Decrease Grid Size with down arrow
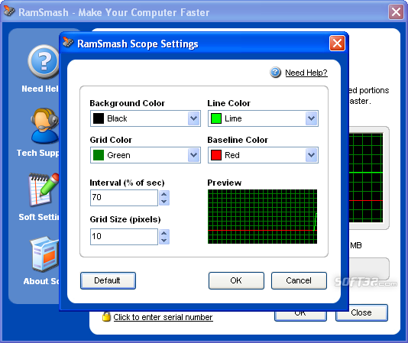The width and height of the screenshot is (408, 343). [x=164, y=240]
